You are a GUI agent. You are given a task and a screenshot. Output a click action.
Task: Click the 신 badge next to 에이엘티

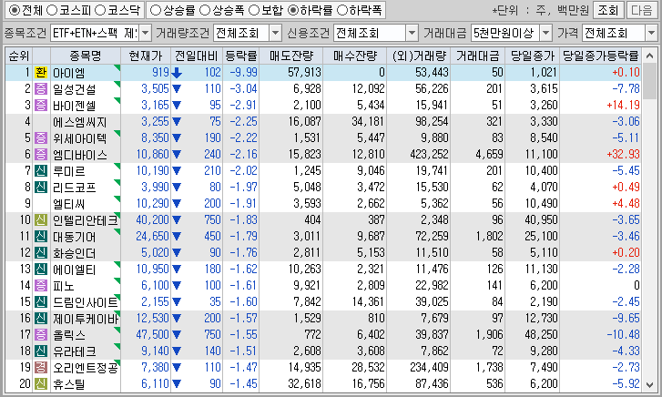(41, 269)
